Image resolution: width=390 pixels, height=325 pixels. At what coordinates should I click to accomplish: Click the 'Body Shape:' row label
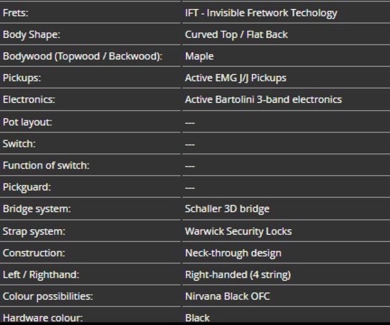click(31, 35)
